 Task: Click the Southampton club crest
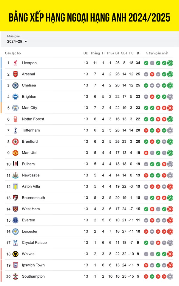click(x=16, y=276)
